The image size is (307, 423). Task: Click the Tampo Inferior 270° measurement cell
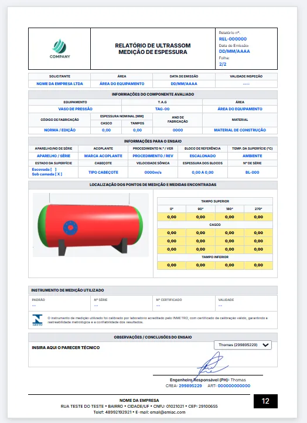click(258, 265)
